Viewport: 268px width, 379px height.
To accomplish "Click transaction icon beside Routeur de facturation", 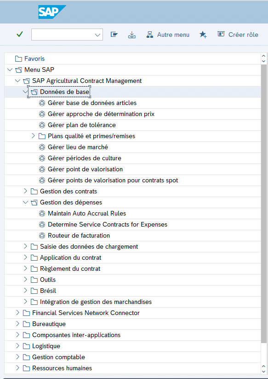I will 42,236.
